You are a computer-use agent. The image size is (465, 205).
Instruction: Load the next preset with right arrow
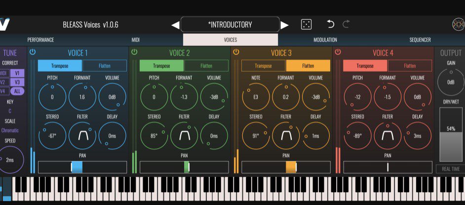point(284,25)
